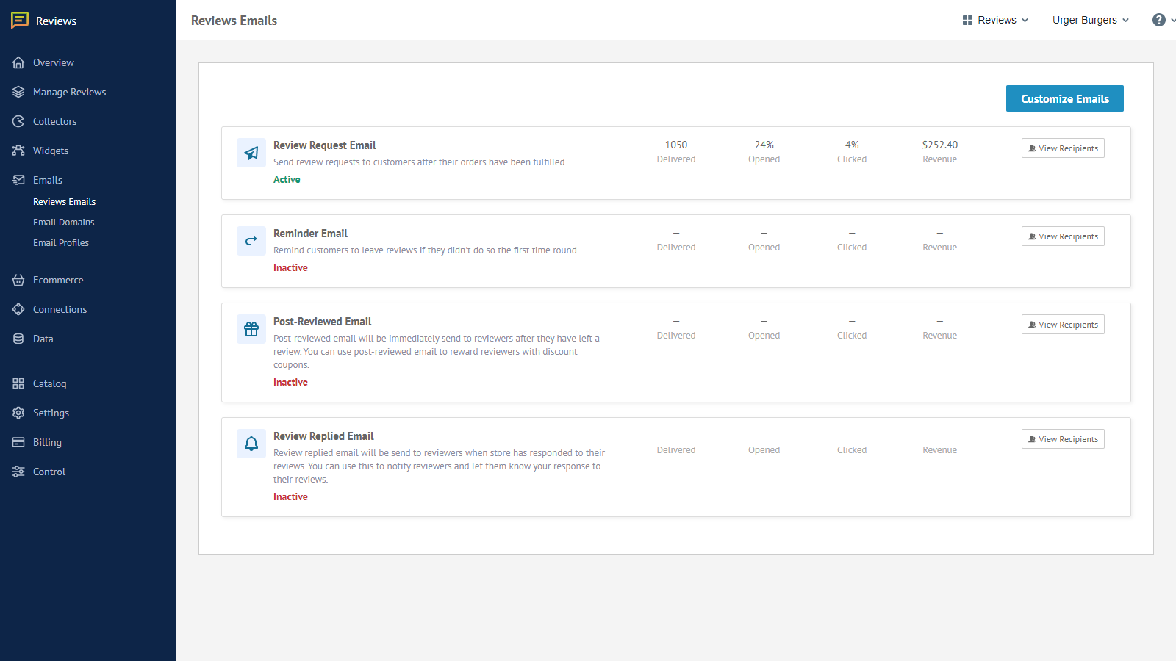This screenshot has width=1176, height=661.
Task: View Recipients for Review Request Email
Action: [x=1063, y=148]
